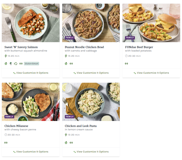The image size is (182, 160).
Task: Open the Chicken Milanese recipe title link
Action: click(x=16, y=126)
